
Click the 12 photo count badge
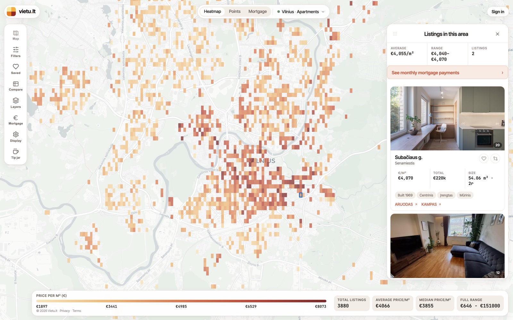(498, 273)
